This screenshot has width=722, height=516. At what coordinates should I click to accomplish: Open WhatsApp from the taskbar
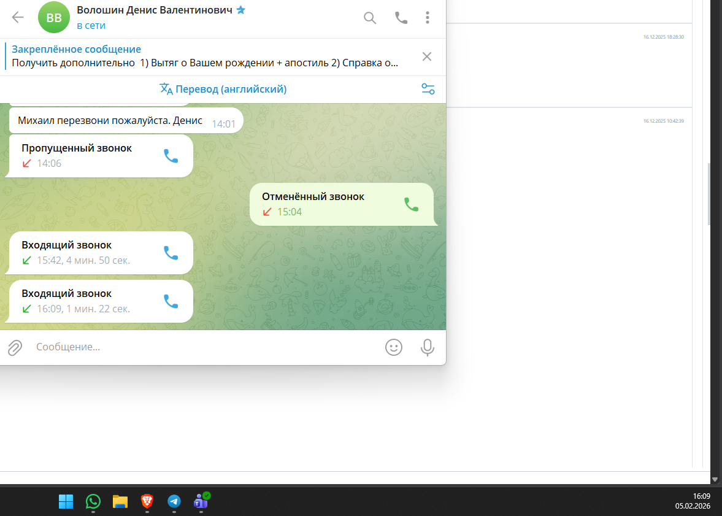pyautogui.click(x=93, y=501)
